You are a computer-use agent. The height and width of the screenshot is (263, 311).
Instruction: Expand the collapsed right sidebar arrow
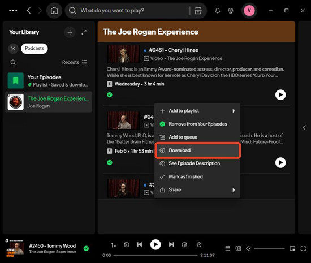tap(304, 127)
